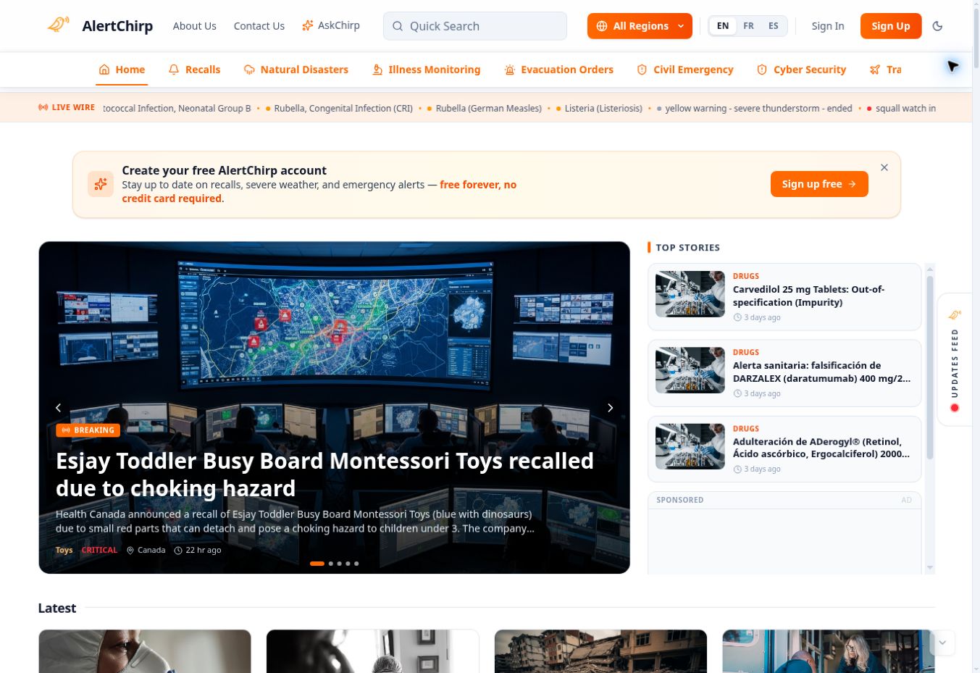This screenshot has height=673, width=980.
Task: Click Rubella (German Measles) ticker item
Action: pos(488,108)
